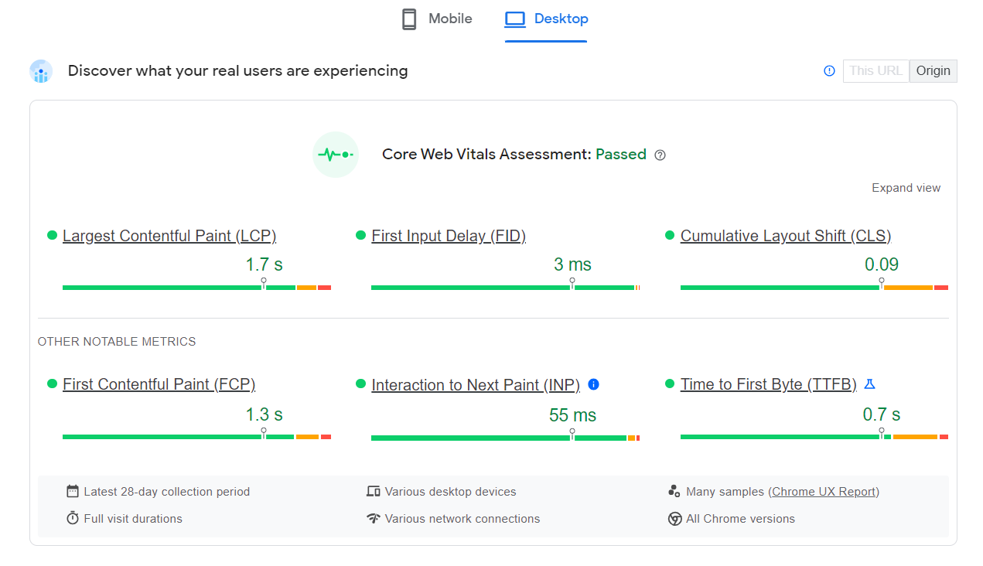The width and height of the screenshot is (983, 566).
Task: Click the Core Web Vitals pulse icon
Action: (336, 155)
